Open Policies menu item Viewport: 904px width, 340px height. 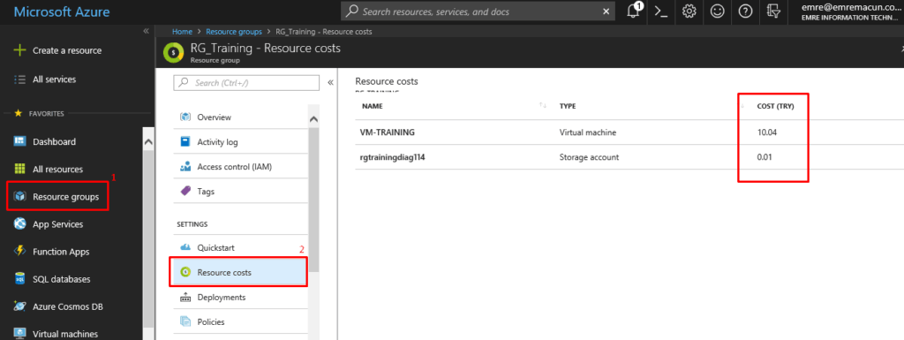pos(211,322)
